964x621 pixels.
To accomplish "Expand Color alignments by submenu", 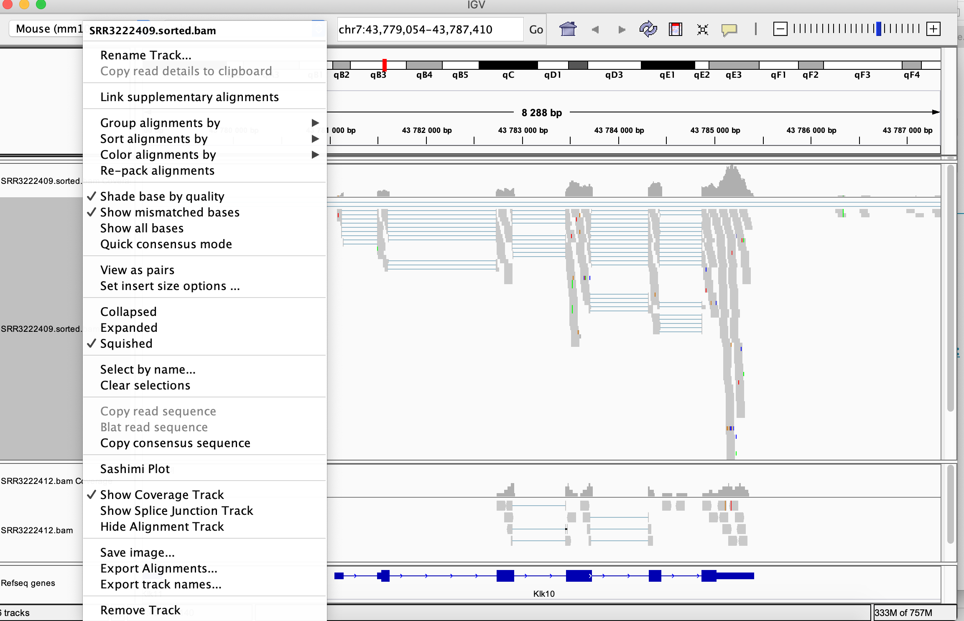I will pos(205,155).
